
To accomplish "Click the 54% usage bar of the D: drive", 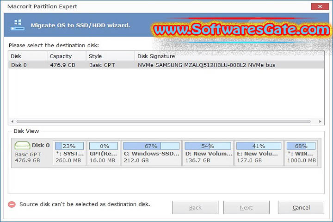I will tap(208, 146).
